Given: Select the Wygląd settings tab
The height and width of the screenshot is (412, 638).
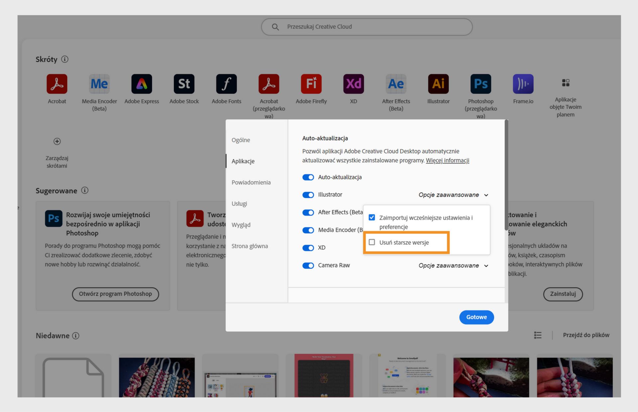Looking at the screenshot, I should (241, 225).
